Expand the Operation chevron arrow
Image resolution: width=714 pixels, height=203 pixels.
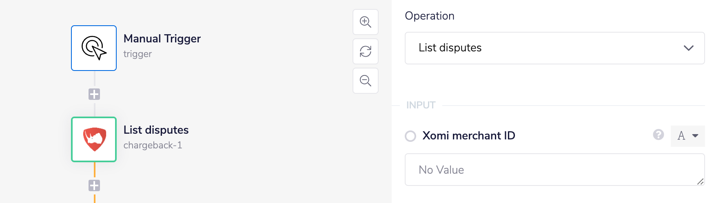pos(689,48)
